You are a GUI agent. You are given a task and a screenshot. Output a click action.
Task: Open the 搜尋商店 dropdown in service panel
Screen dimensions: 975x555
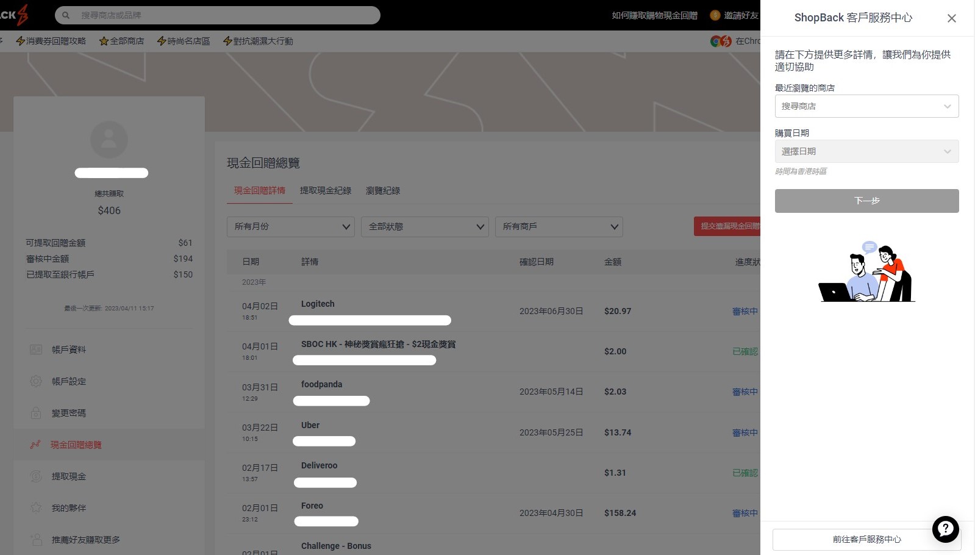[x=866, y=106]
